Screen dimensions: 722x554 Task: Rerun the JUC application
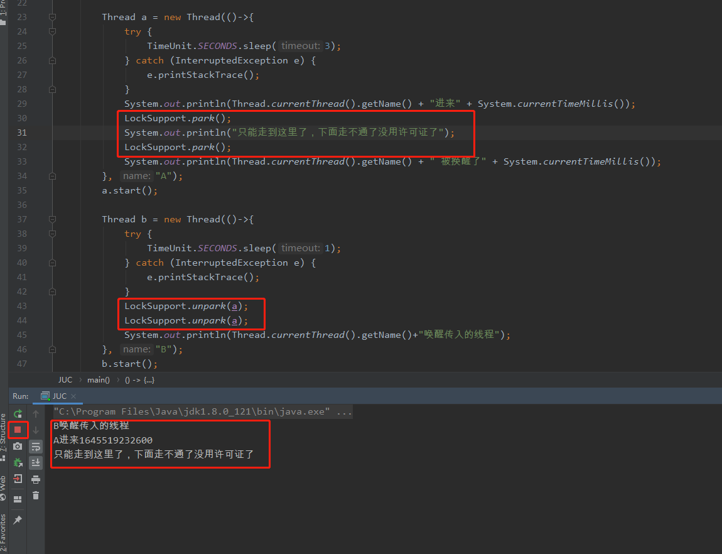tap(18, 413)
